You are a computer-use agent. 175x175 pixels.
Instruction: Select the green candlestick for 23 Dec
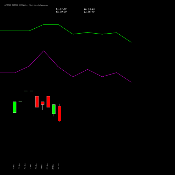54,109
